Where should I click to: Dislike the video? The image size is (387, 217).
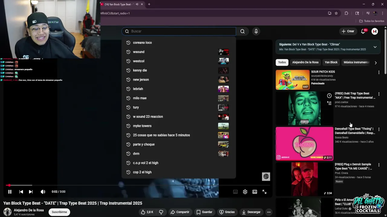coord(161,212)
